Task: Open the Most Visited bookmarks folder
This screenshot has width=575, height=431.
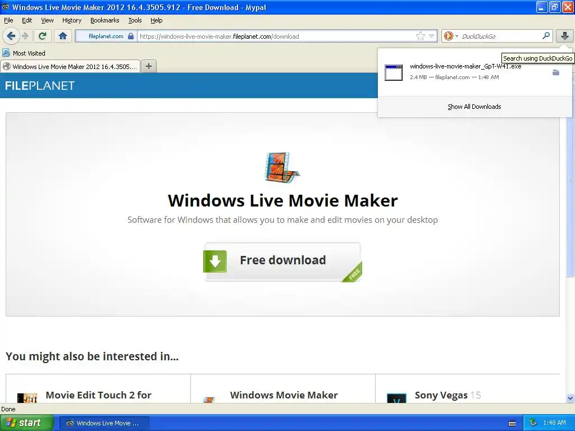Action: pyautogui.click(x=24, y=53)
